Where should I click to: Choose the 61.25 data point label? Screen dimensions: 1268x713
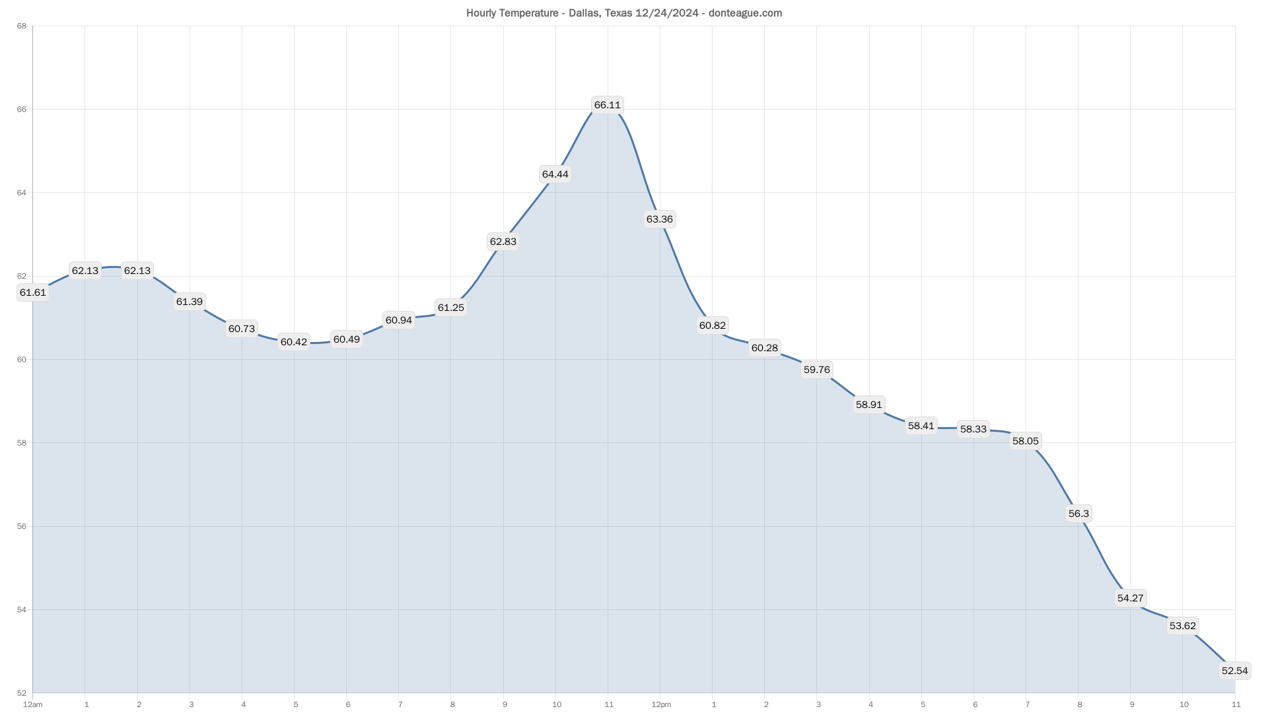tap(451, 308)
